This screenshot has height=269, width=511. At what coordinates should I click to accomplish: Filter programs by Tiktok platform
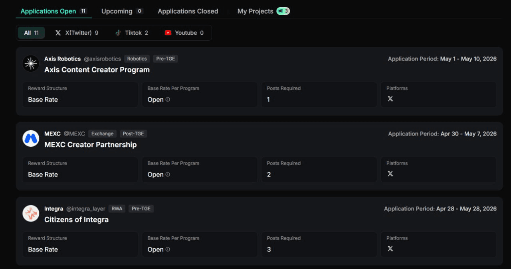(131, 33)
